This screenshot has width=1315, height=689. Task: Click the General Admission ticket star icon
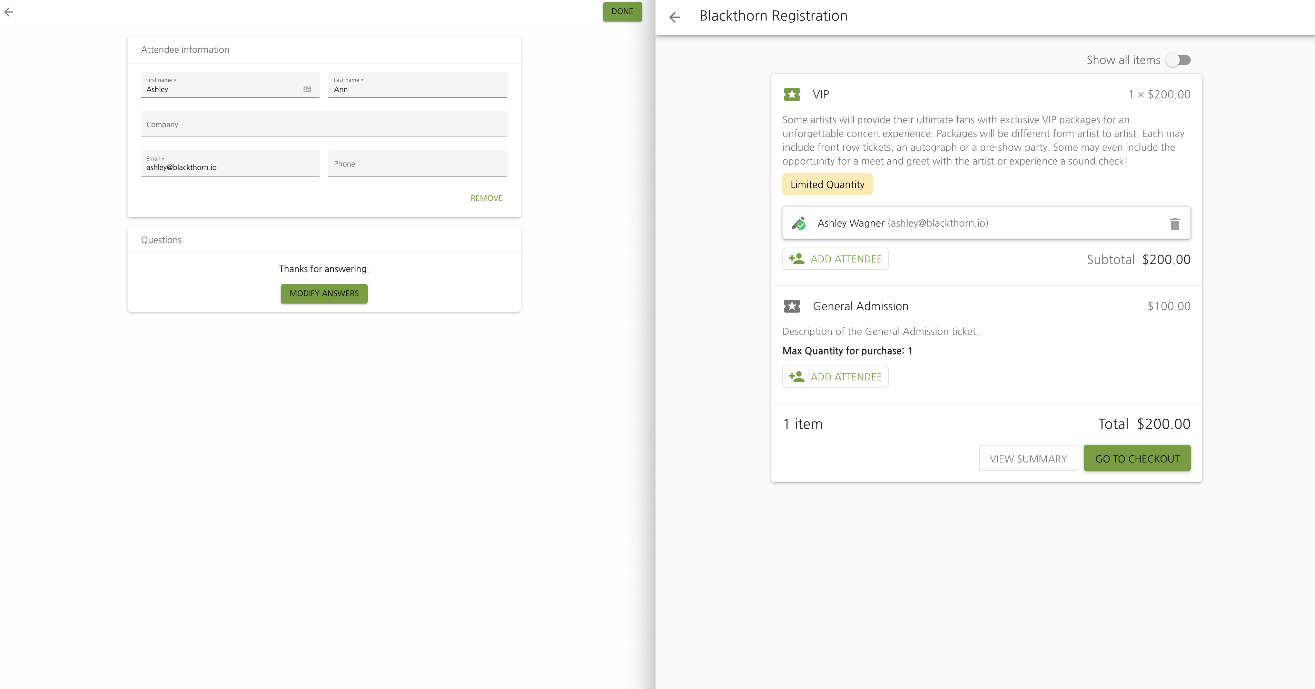point(792,306)
